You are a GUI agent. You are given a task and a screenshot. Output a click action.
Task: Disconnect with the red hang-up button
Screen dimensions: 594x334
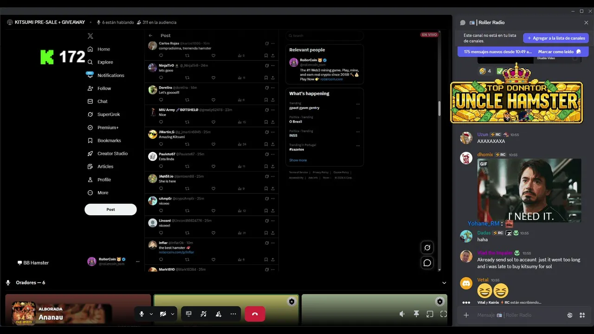[x=255, y=314]
